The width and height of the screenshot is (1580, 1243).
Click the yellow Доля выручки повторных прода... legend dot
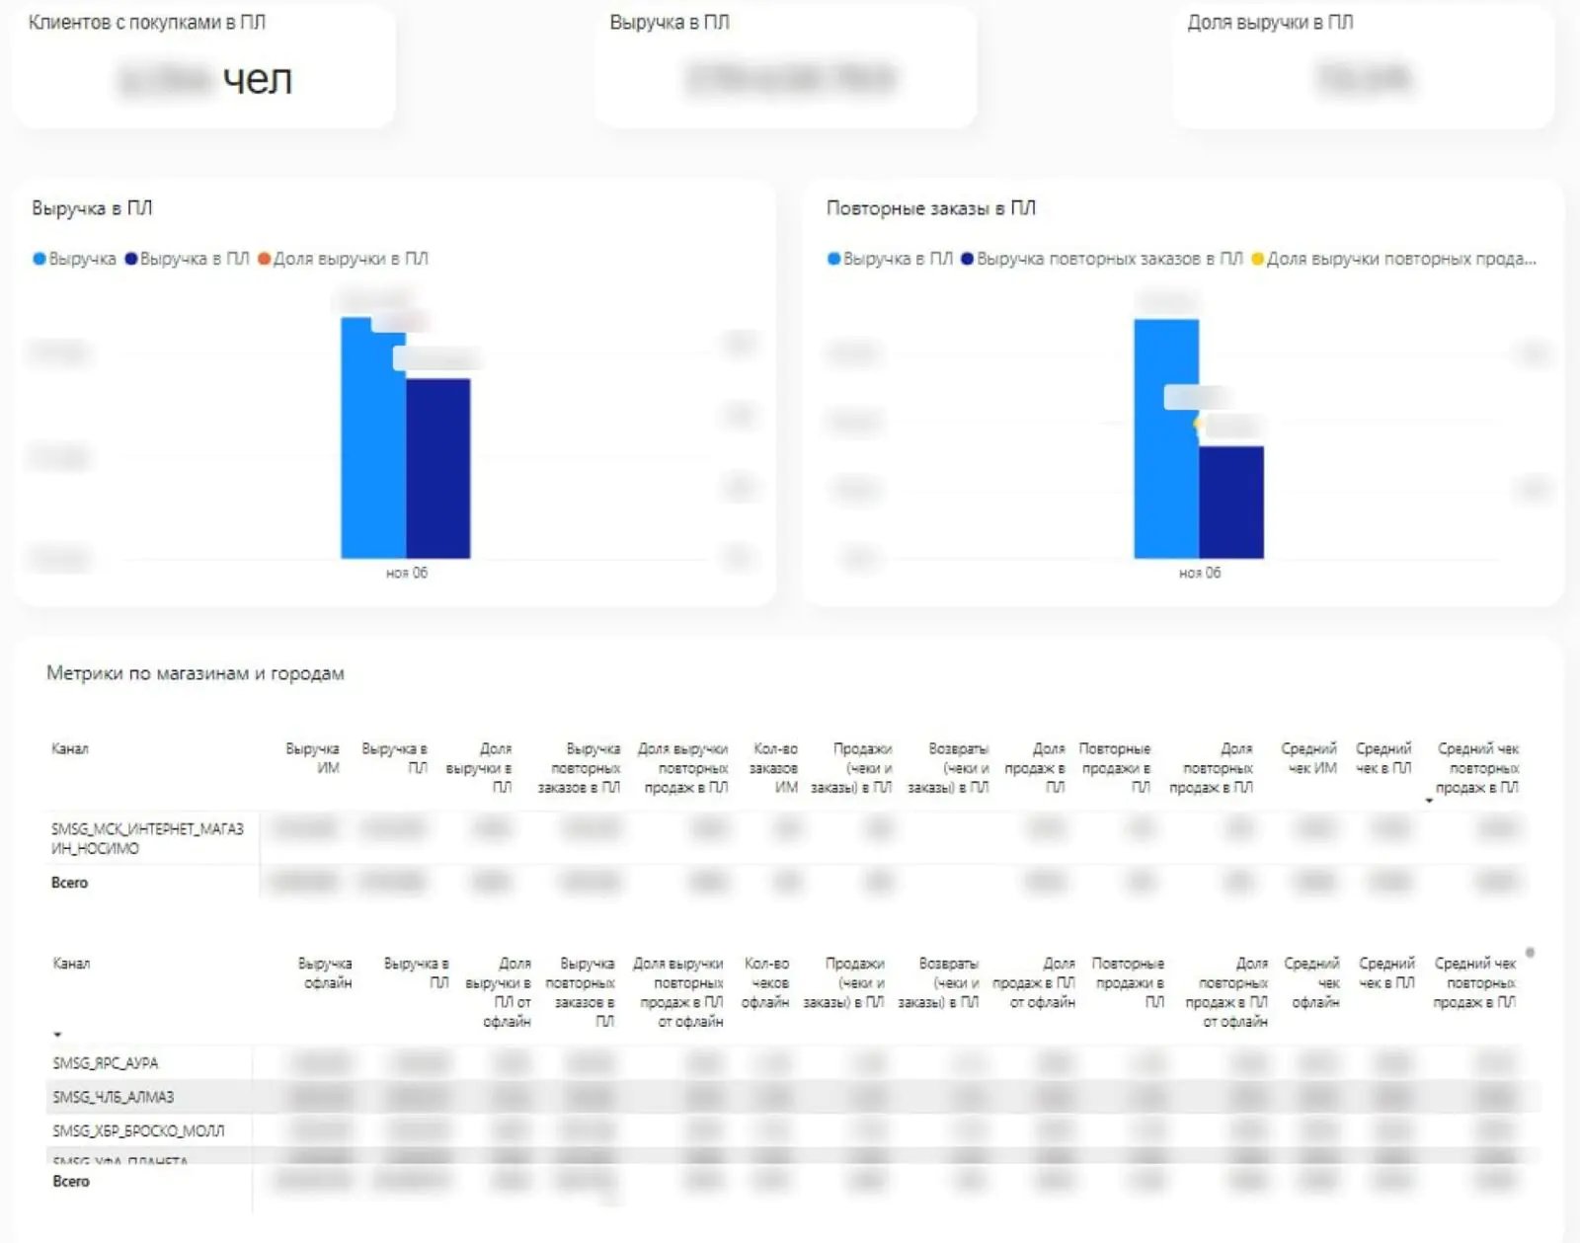tap(1257, 259)
